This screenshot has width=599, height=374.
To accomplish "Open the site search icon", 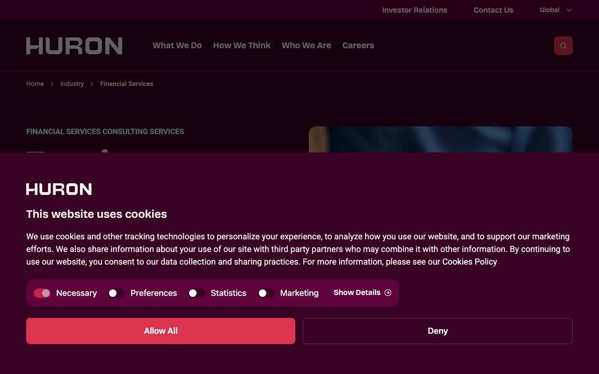I will tap(563, 46).
